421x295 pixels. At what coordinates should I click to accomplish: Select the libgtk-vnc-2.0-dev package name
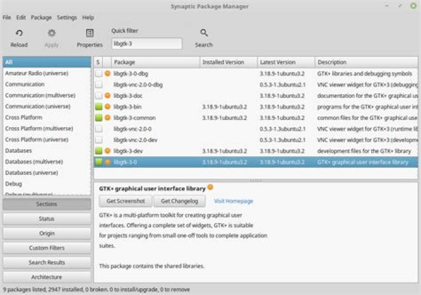point(135,140)
